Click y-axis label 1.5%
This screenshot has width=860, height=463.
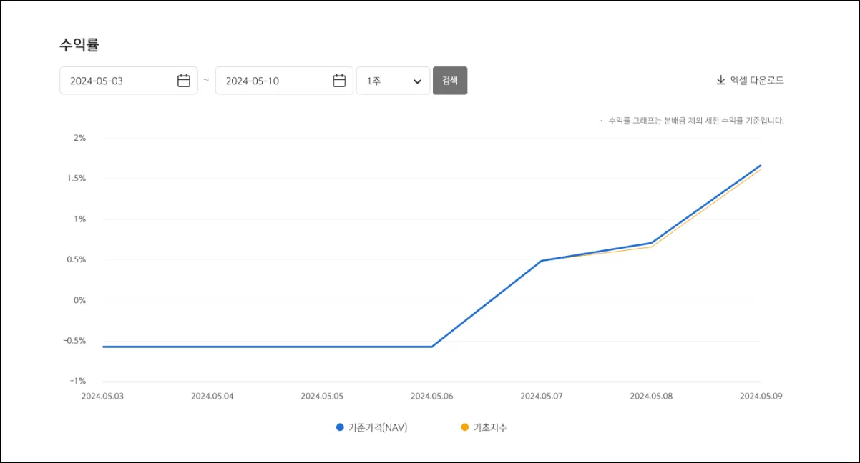[77, 178]
